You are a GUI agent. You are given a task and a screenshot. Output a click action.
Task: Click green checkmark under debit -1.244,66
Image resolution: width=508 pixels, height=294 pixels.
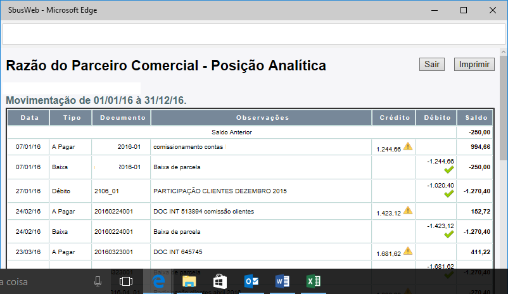tap(448, 170)
